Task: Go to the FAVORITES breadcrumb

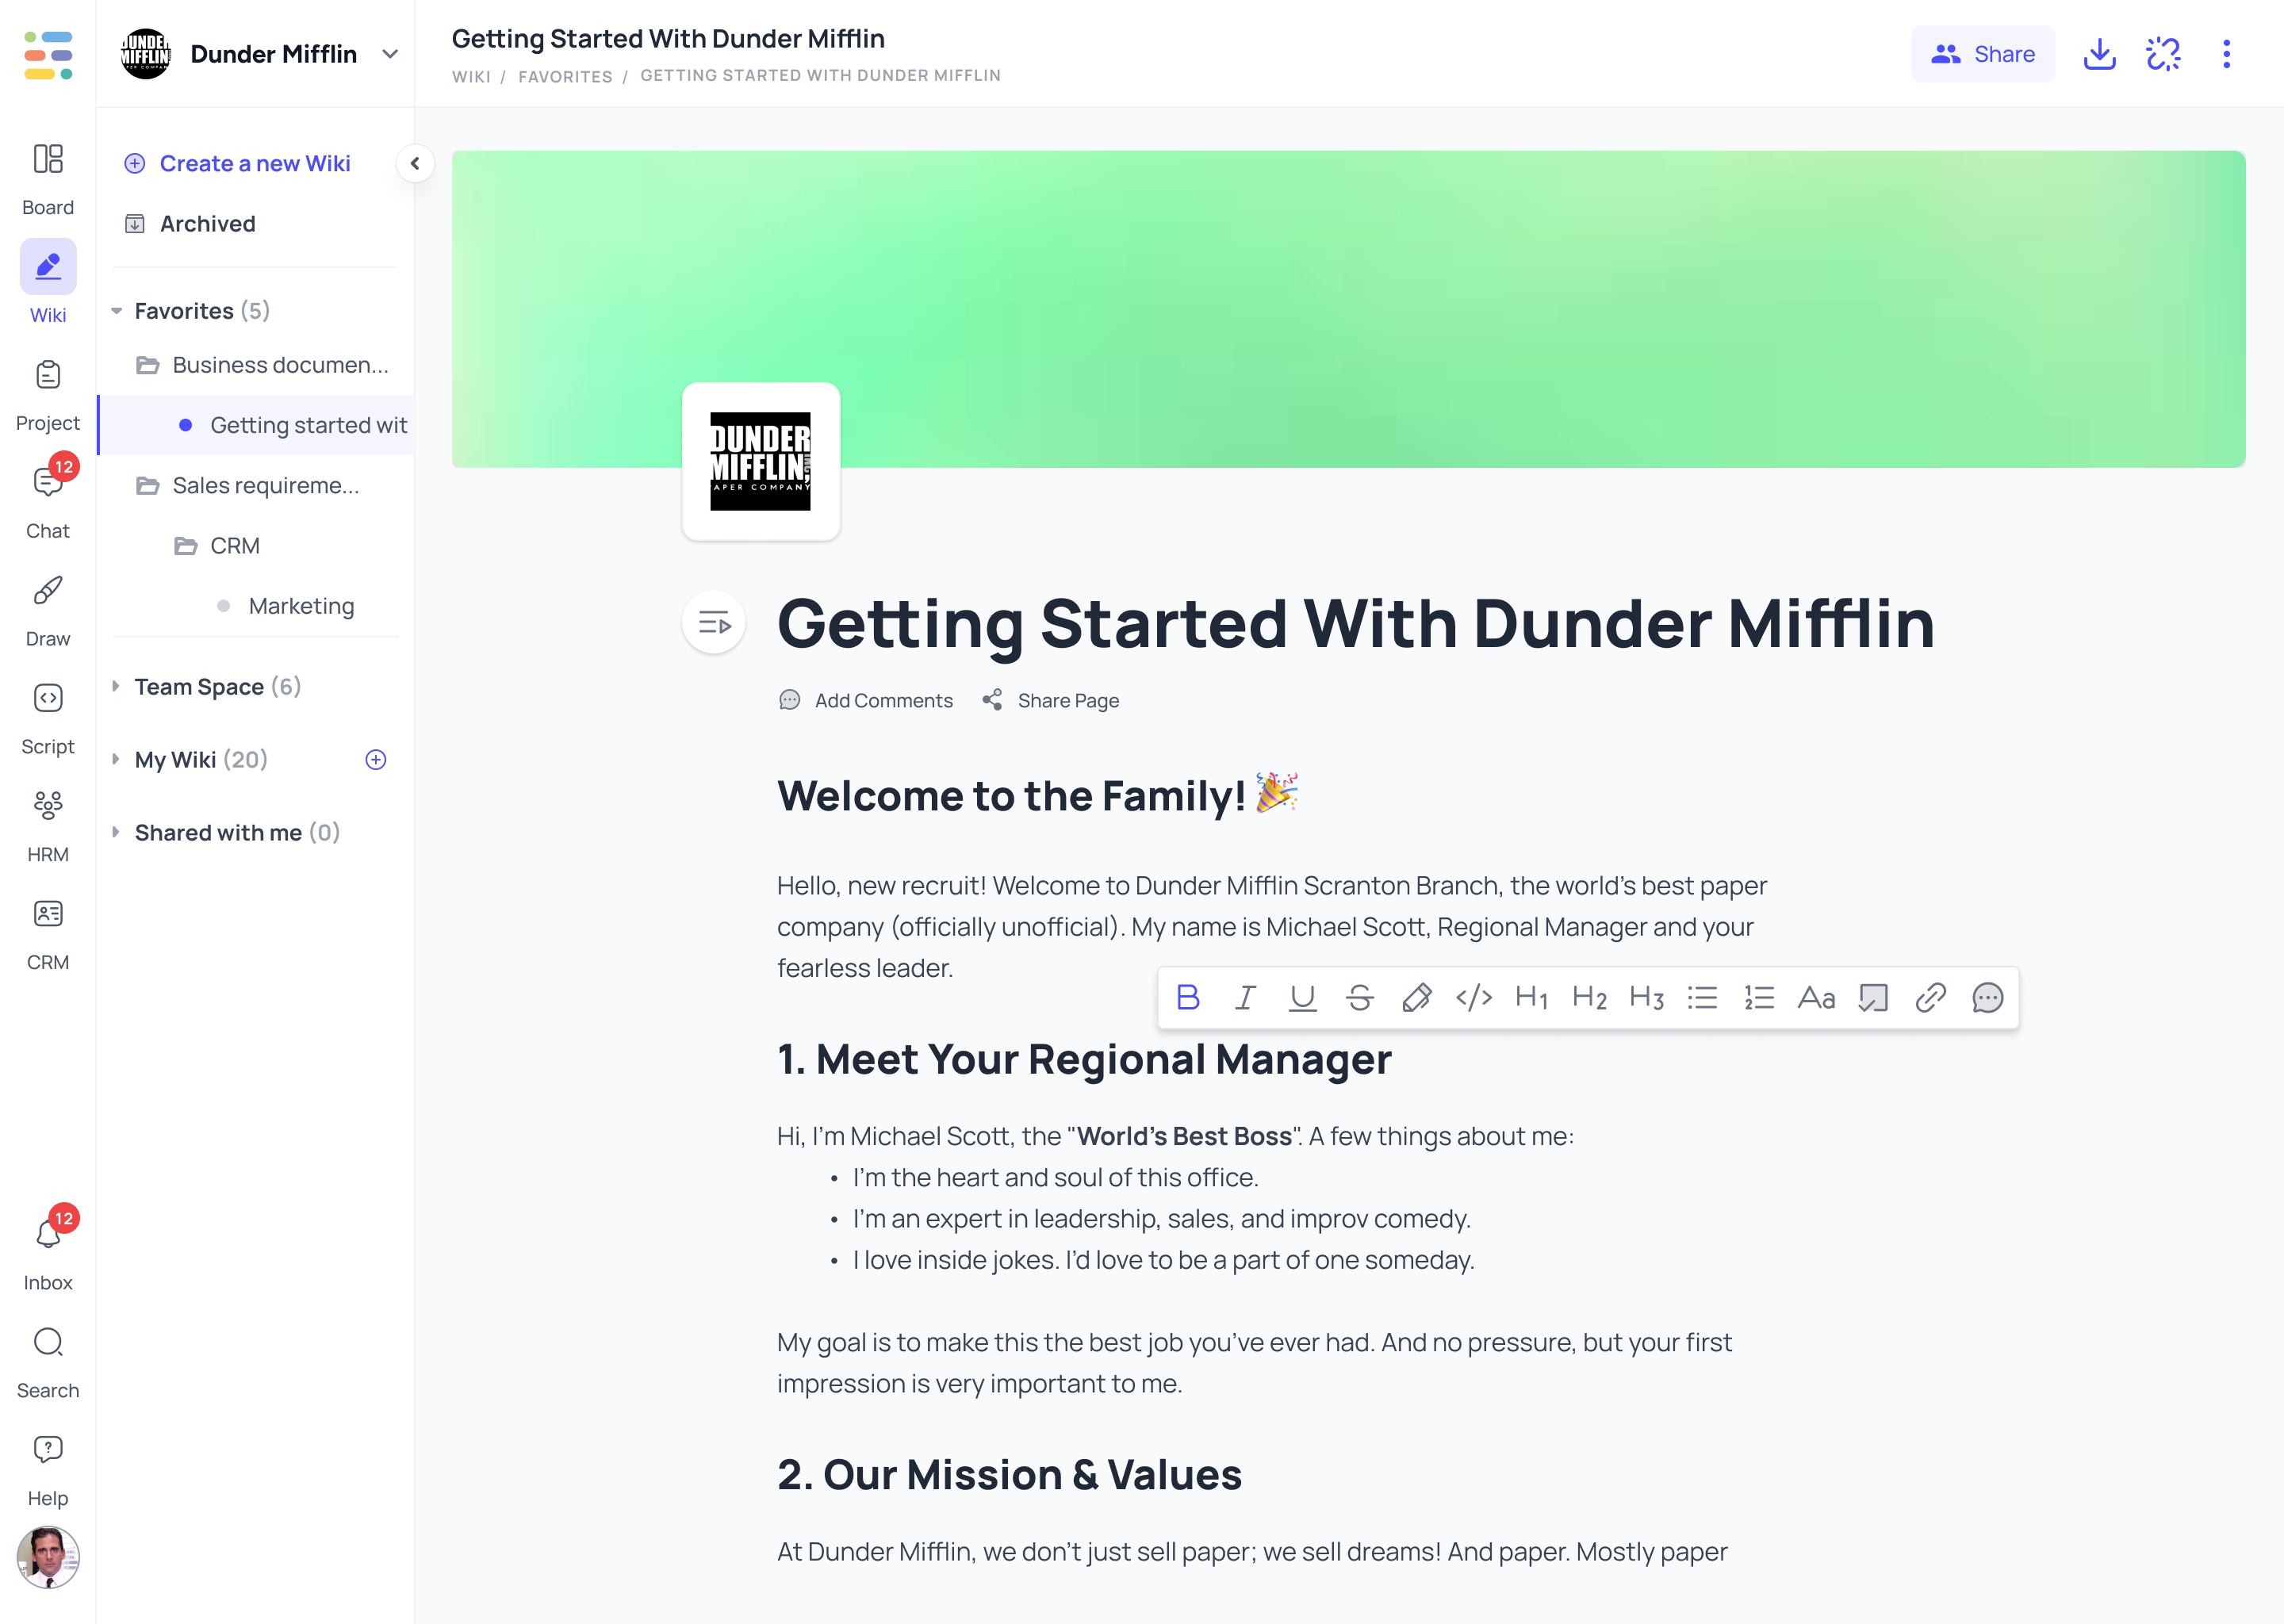Action: coord(565,76)
